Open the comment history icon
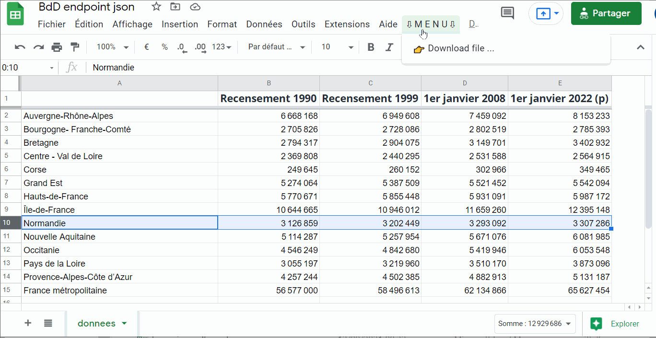This screenshot has width=656, height=338. tap(507, 13)
